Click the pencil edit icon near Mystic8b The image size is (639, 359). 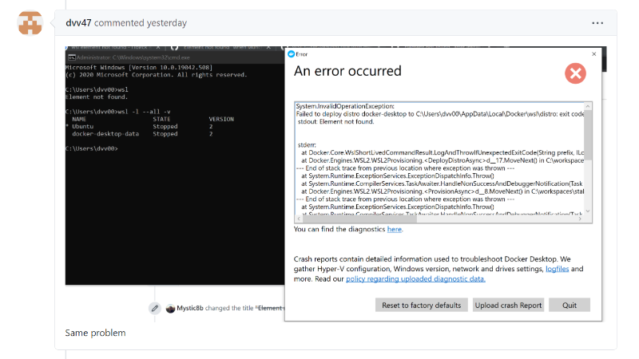(x=155, y=308)
